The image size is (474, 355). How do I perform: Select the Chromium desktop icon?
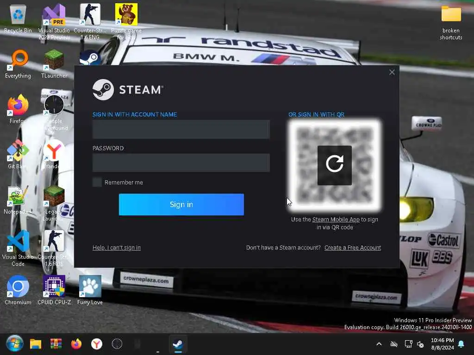[x=18, y=290]
